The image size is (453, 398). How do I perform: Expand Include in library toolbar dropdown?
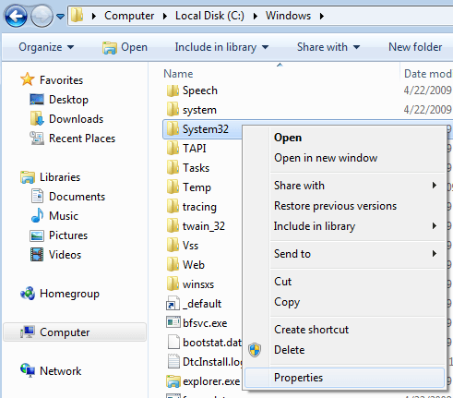click(x=221, y=47)
